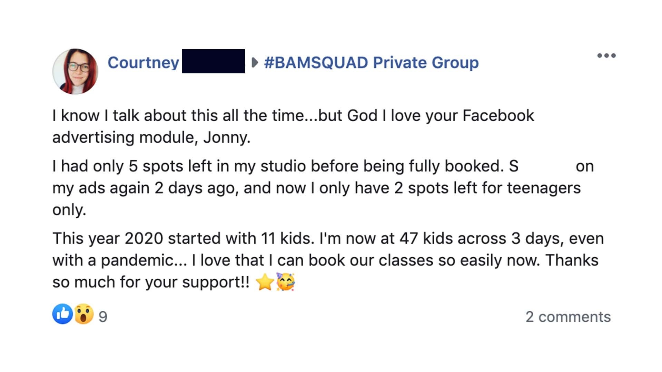Screen dimensions: 662x372
Task: Click the word Facebook in first line
Action: (498, 115)
